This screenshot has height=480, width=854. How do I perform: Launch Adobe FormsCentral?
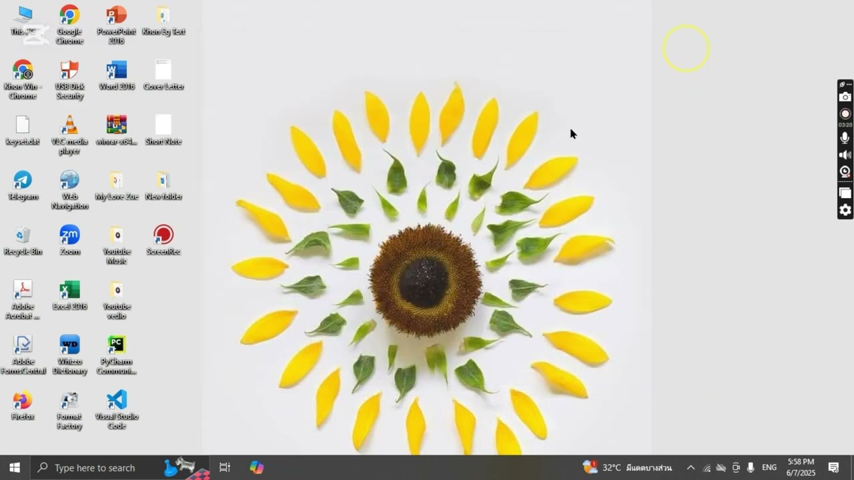point(23,355)
